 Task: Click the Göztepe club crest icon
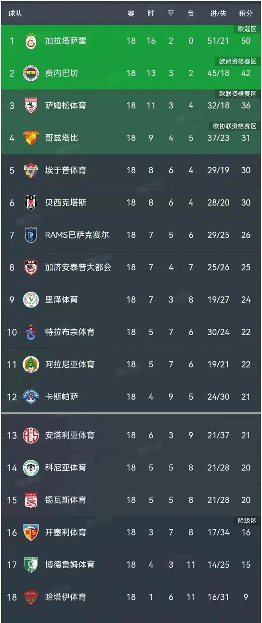tap(31, 138)
